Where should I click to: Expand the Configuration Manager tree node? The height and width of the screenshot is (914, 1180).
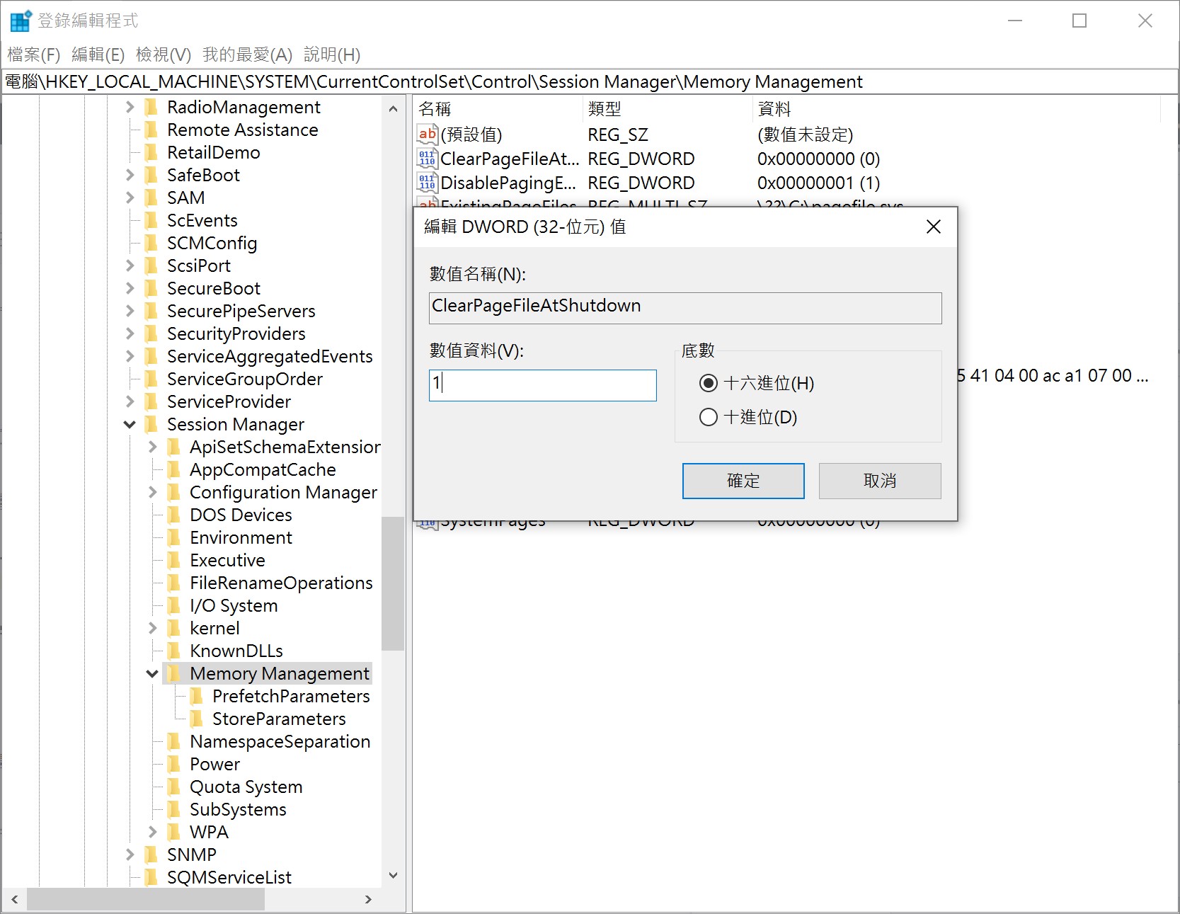pos(152,492)
